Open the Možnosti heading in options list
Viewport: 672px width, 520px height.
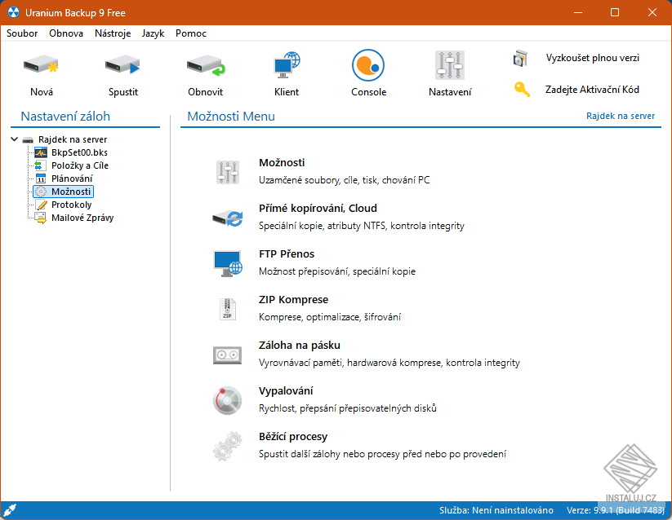[x=282, y=162]
